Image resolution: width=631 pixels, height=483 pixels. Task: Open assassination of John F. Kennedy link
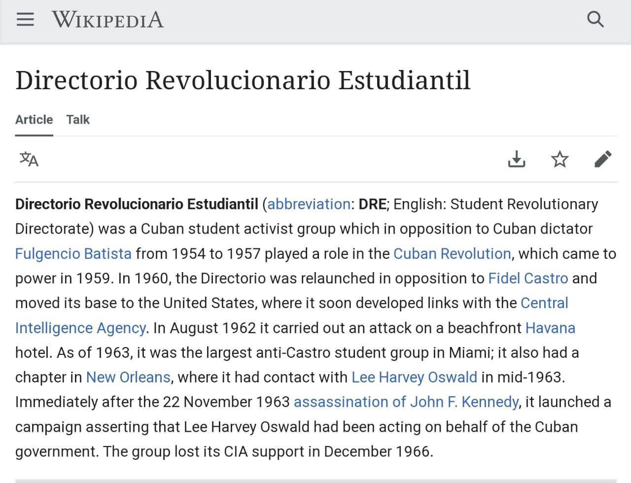pos(406,402)
